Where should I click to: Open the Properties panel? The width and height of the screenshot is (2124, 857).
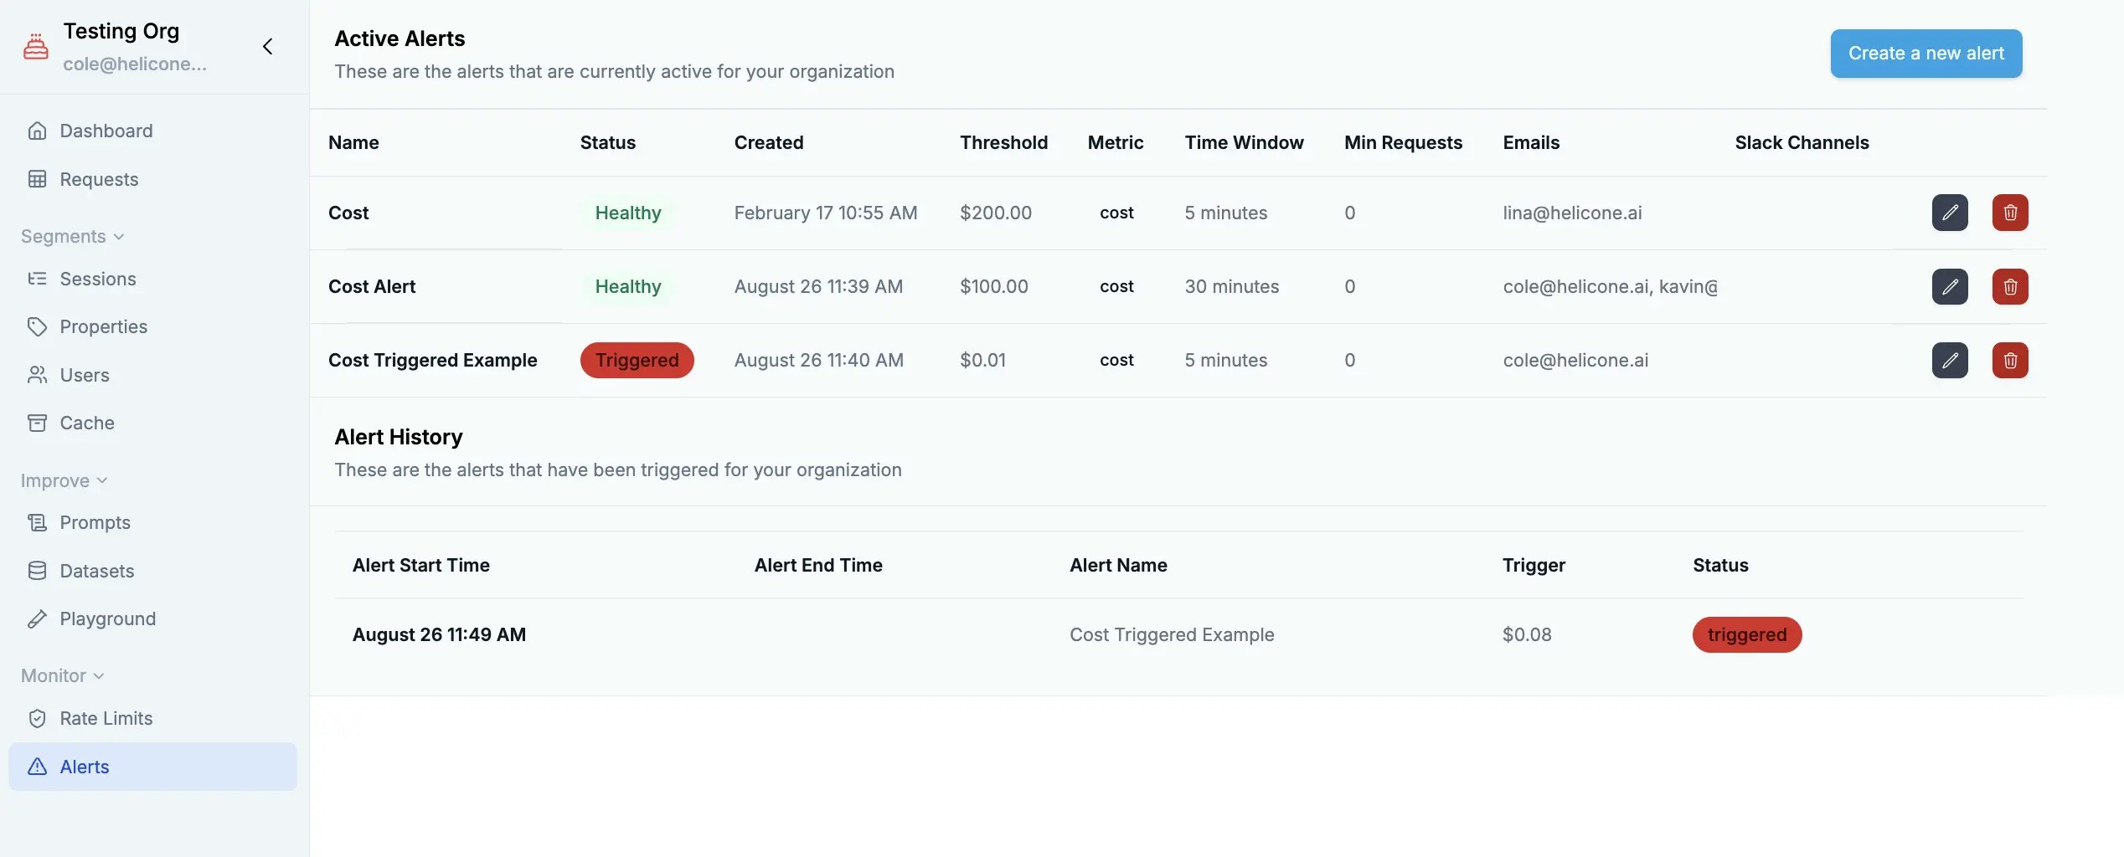pyautogui.click(x=103, y=326)
